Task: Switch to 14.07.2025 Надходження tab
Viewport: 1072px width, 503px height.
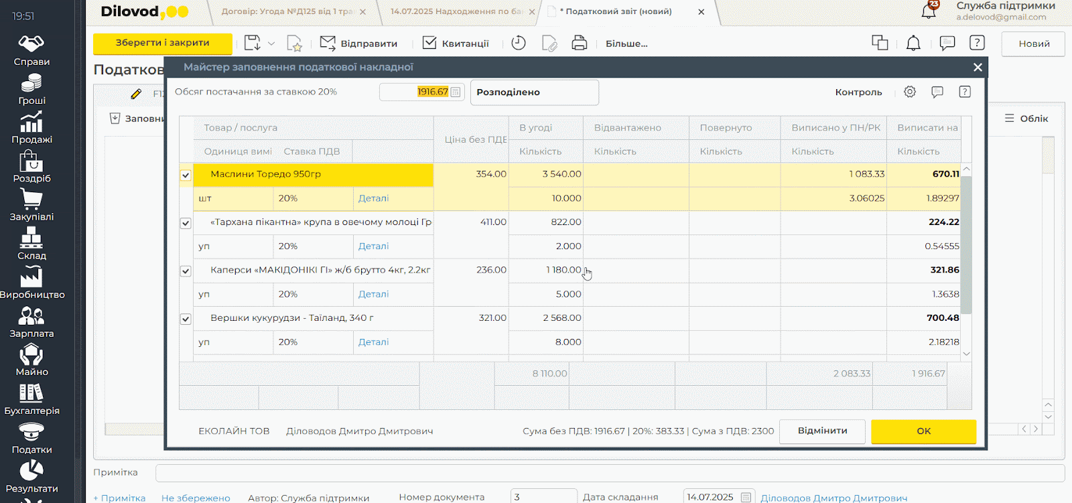Action: tap(456, 11)
